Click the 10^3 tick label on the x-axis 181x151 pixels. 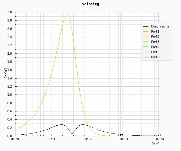click(x=124, y=139)
